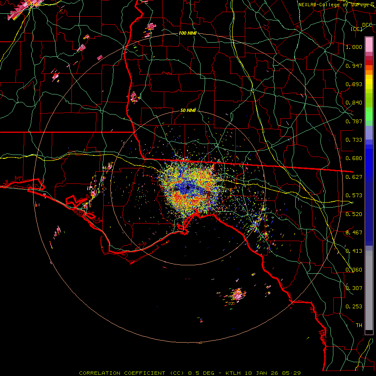Click the 50 NMI range ring label
Image resolution: width=376 pixels, height=376 pixels.
pyautogui.click(x=188, y=110)
